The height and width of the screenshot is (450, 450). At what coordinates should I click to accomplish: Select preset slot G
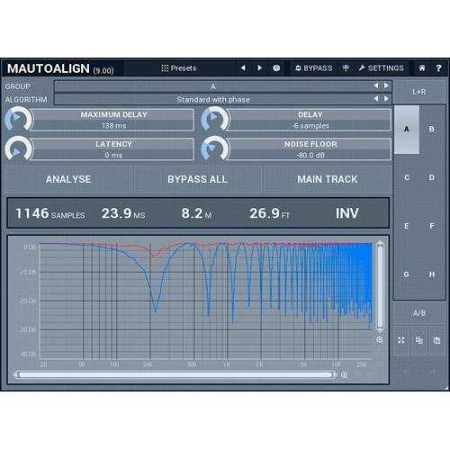point(407,274)
